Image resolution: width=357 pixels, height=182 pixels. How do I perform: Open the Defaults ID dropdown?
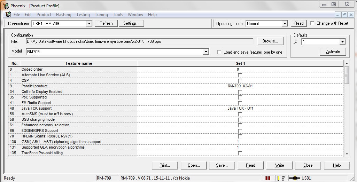342,42
